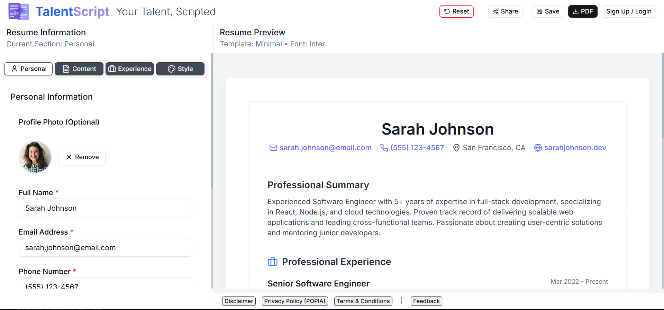Viewport: 664px width, 310px height.
Task: Click Current Section: Personal text
Action: (x=50, y=44)
